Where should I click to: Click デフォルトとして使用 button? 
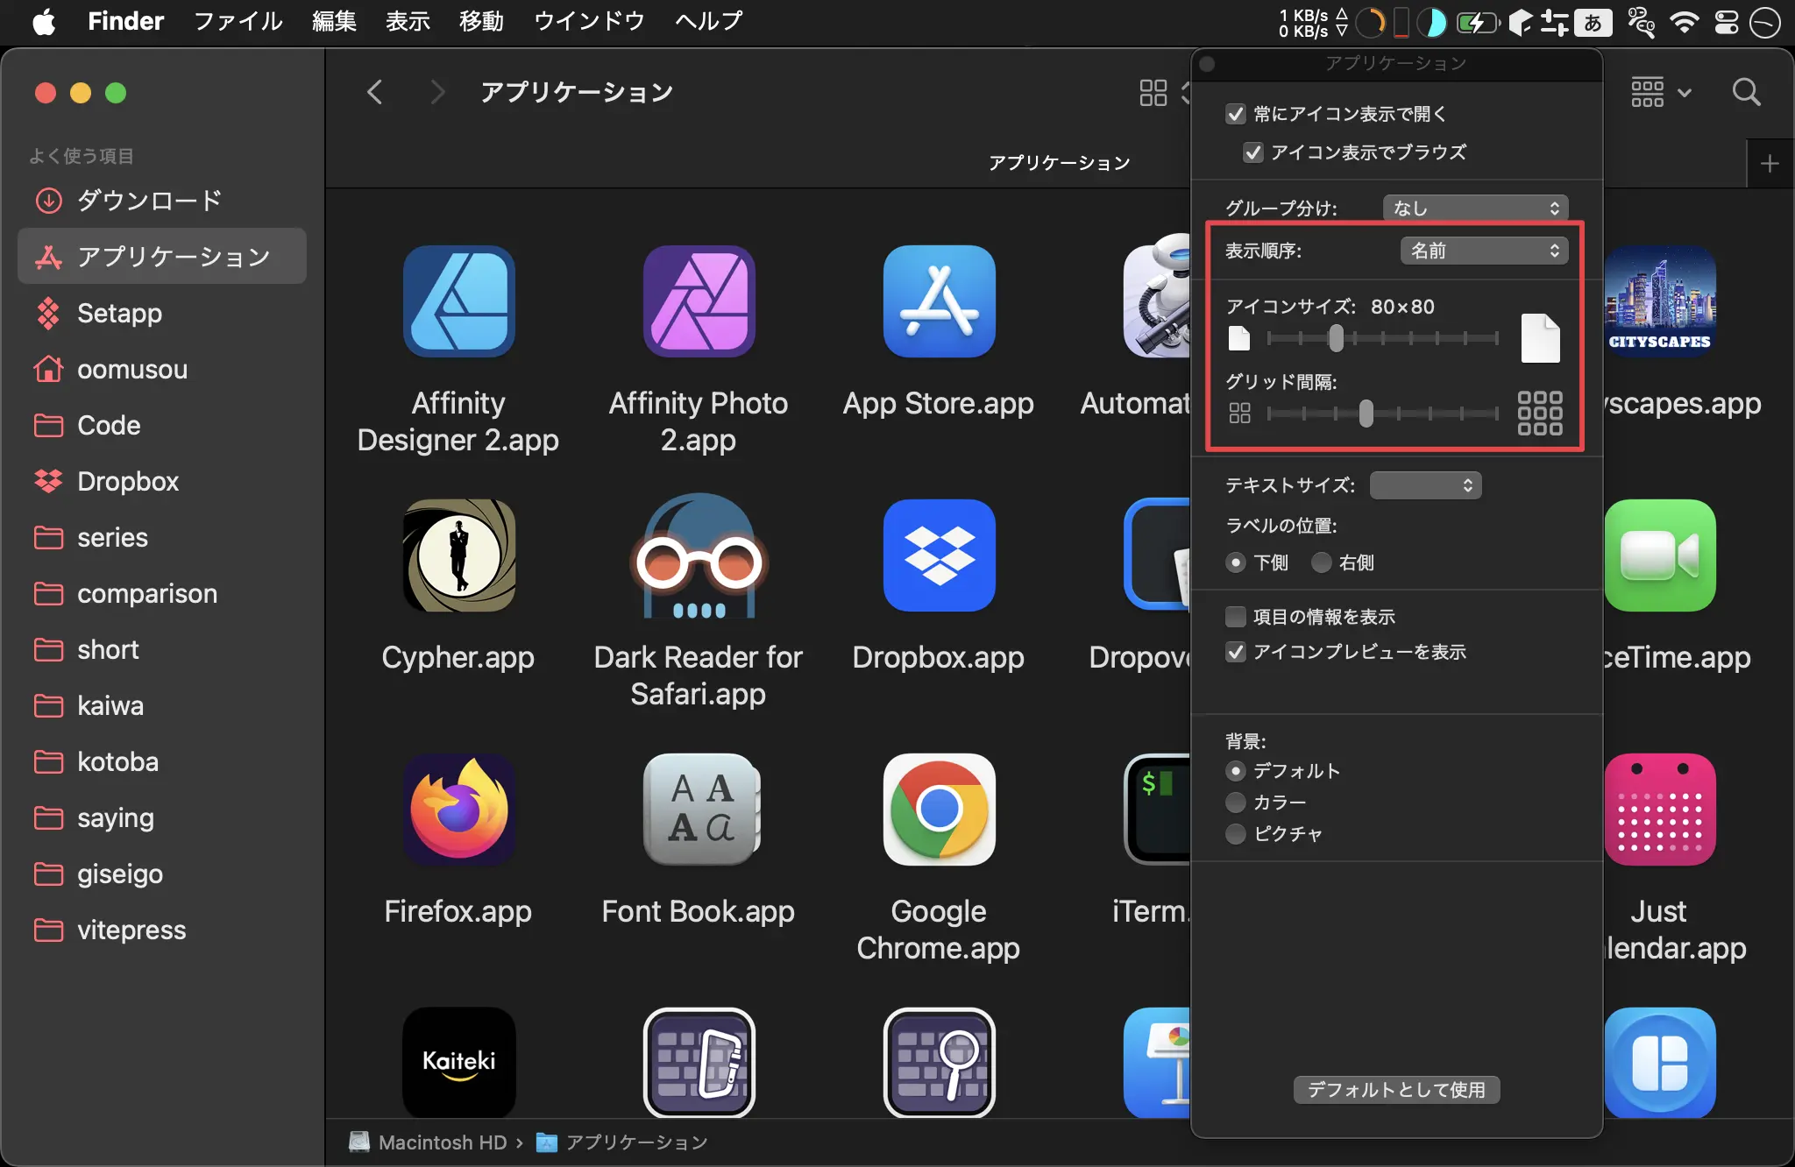click(1396, 1090)
